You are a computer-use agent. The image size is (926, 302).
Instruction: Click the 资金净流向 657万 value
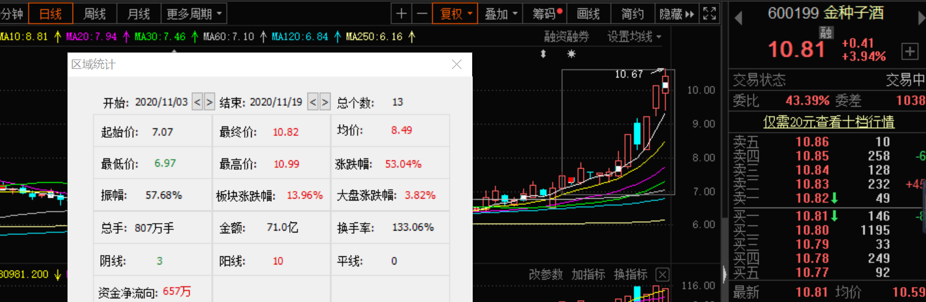point(177,291)
